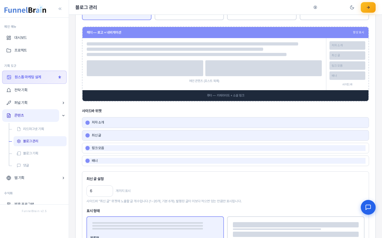382x238 pixels.
Task: Click the 리드마그넷 기획 file icon
Action: coord(19,129)
